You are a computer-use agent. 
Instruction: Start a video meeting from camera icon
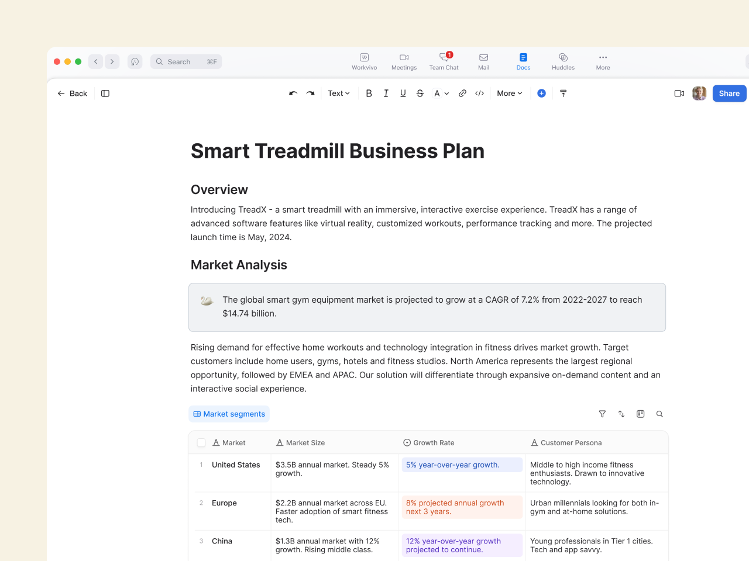[679, 93]
